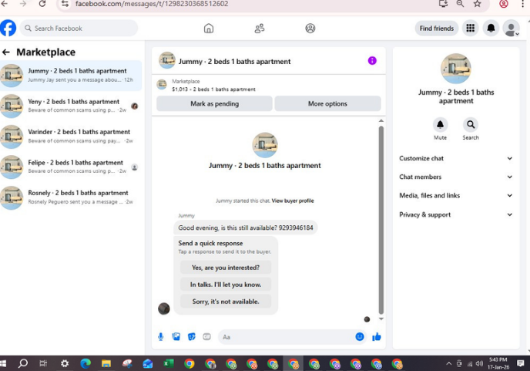Open browser zoom magnifier icon
This screenshot has width=530, height=371.
[x=460, y=4]
